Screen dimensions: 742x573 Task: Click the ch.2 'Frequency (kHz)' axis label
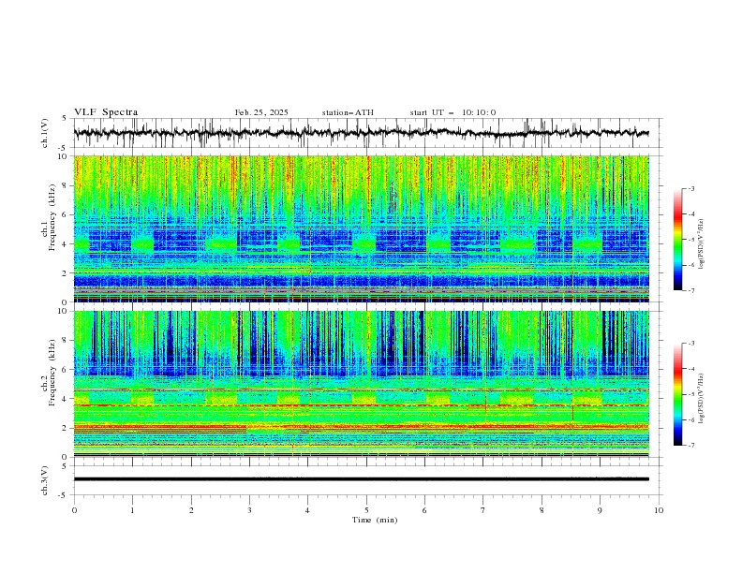tap(52, 373)
